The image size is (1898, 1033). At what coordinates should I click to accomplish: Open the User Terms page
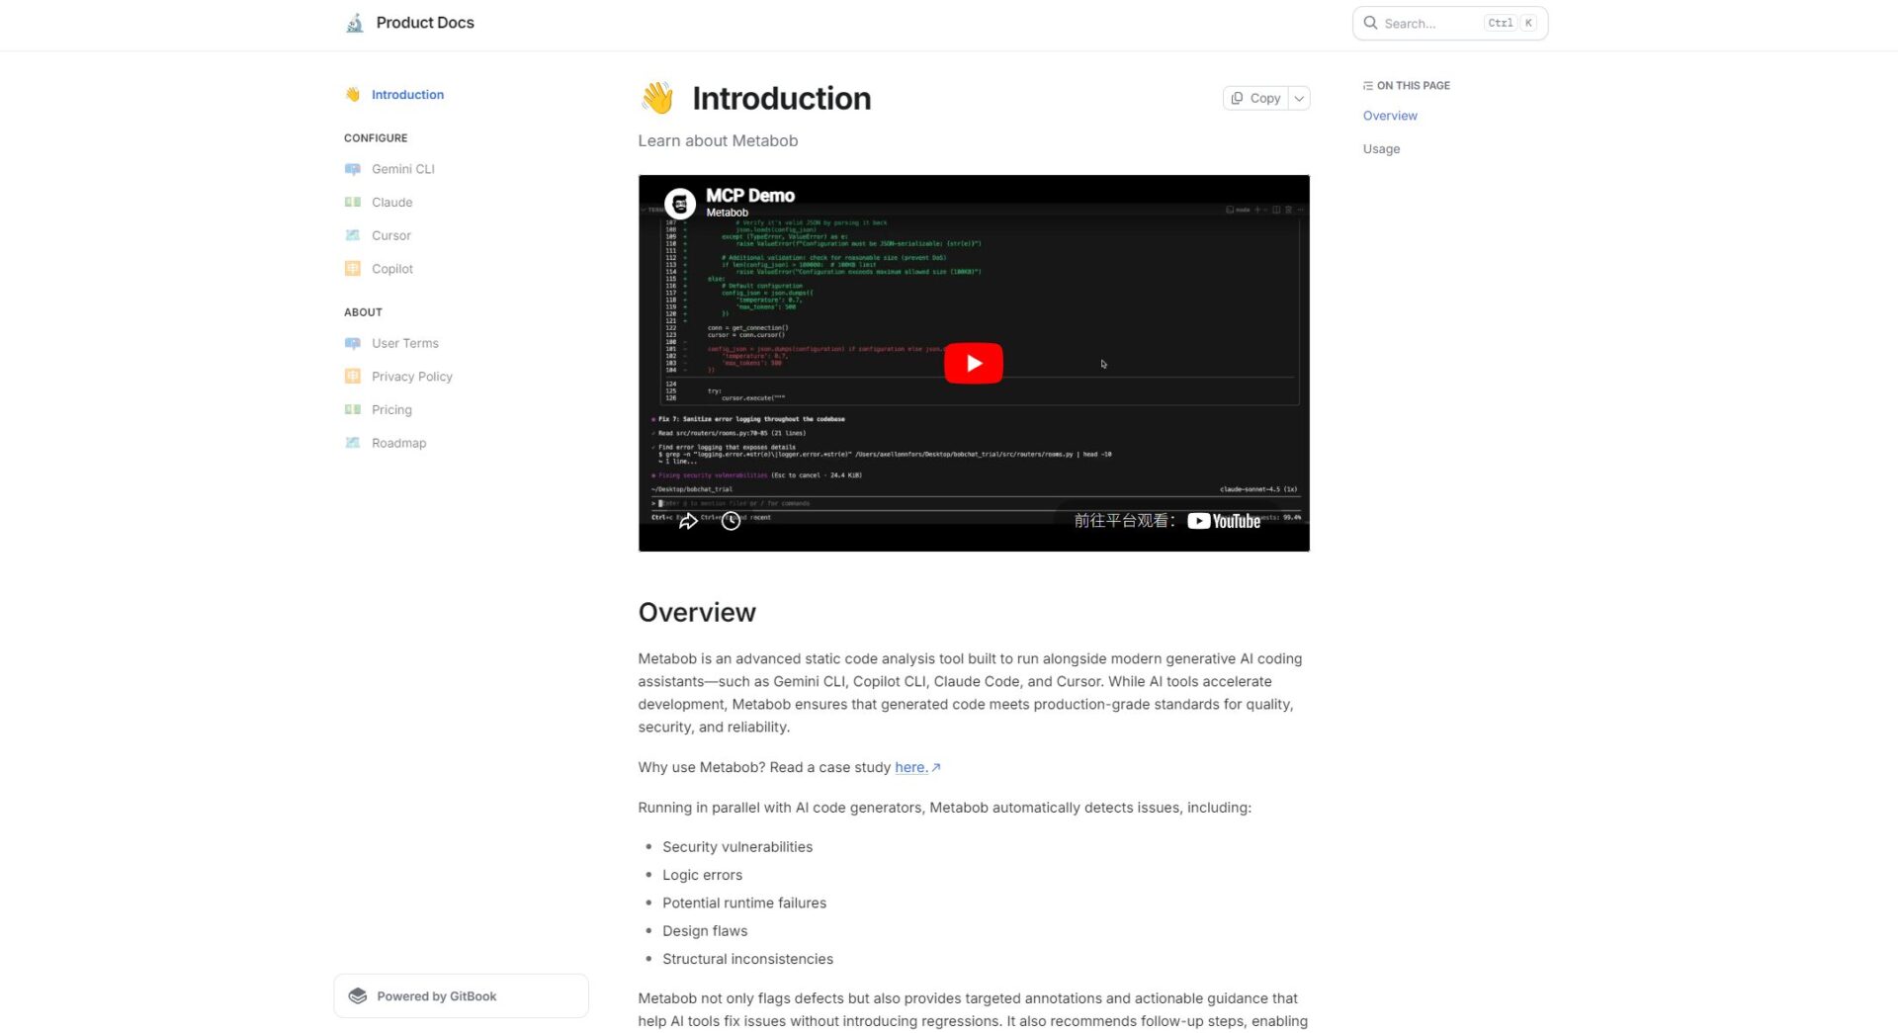405,343
